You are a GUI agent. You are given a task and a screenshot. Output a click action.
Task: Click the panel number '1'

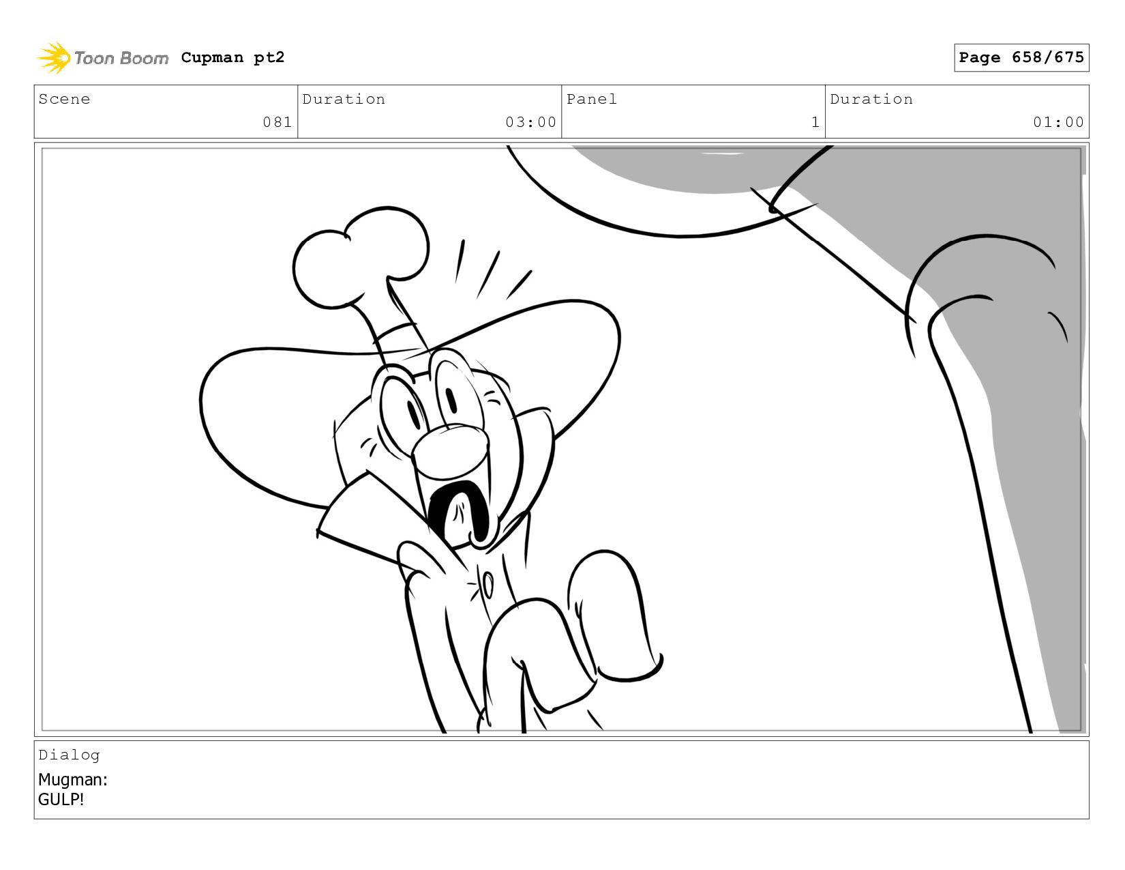pyautogui.click(x=815, y=122)
